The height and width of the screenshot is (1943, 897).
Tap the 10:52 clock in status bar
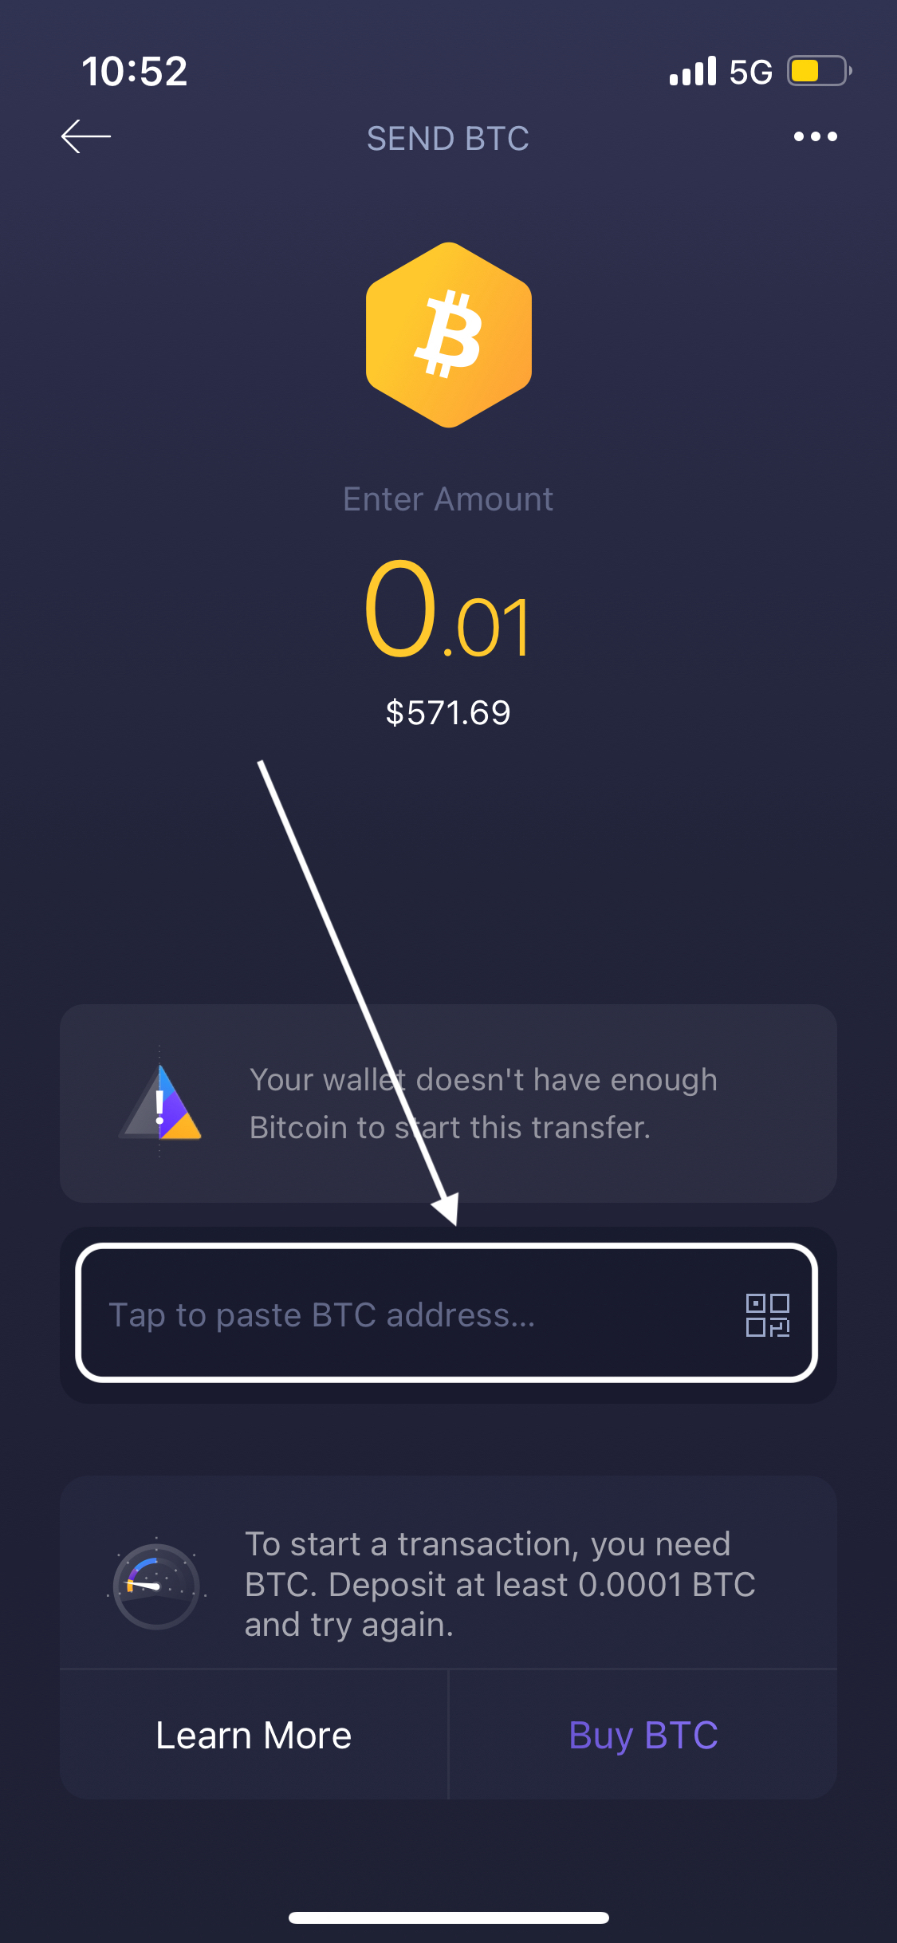click(x=135, y=71)
